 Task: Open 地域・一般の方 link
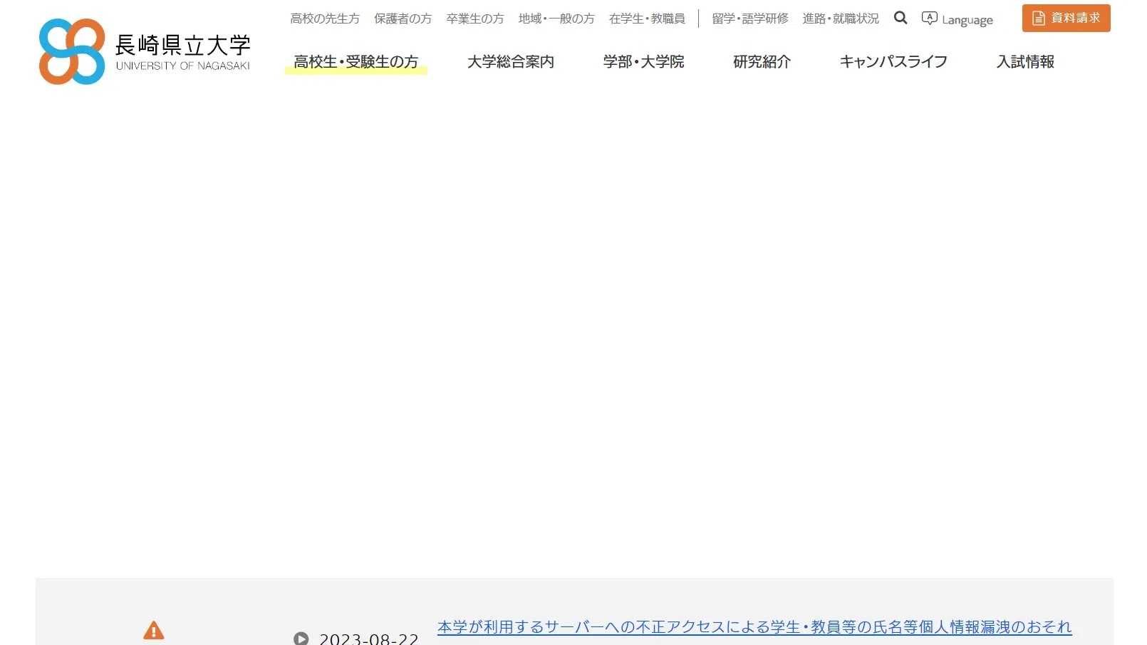pyautogui.click(x=556, y=19)
